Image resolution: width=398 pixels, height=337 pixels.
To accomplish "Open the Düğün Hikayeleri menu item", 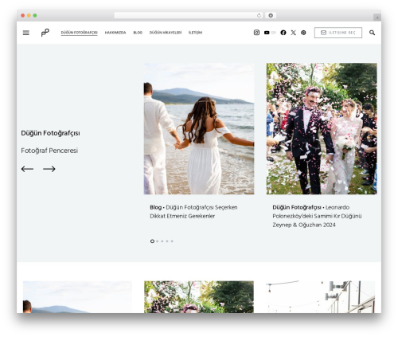I will point(166,33).
